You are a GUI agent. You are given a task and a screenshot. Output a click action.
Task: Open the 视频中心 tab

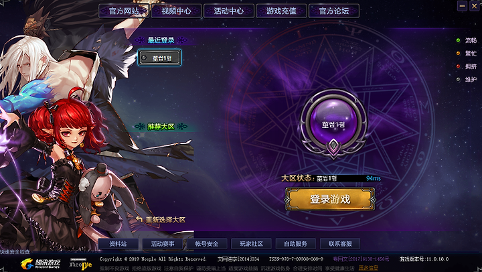point(177,11)
